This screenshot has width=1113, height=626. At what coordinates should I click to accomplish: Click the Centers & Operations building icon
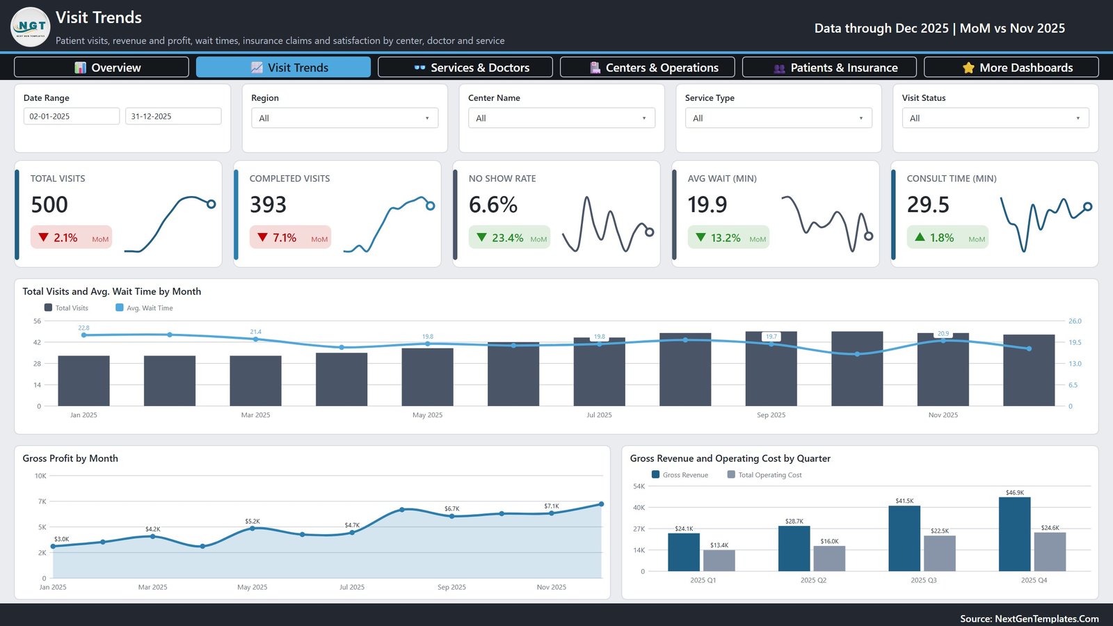pyautogui.click(x=595, y=67)
